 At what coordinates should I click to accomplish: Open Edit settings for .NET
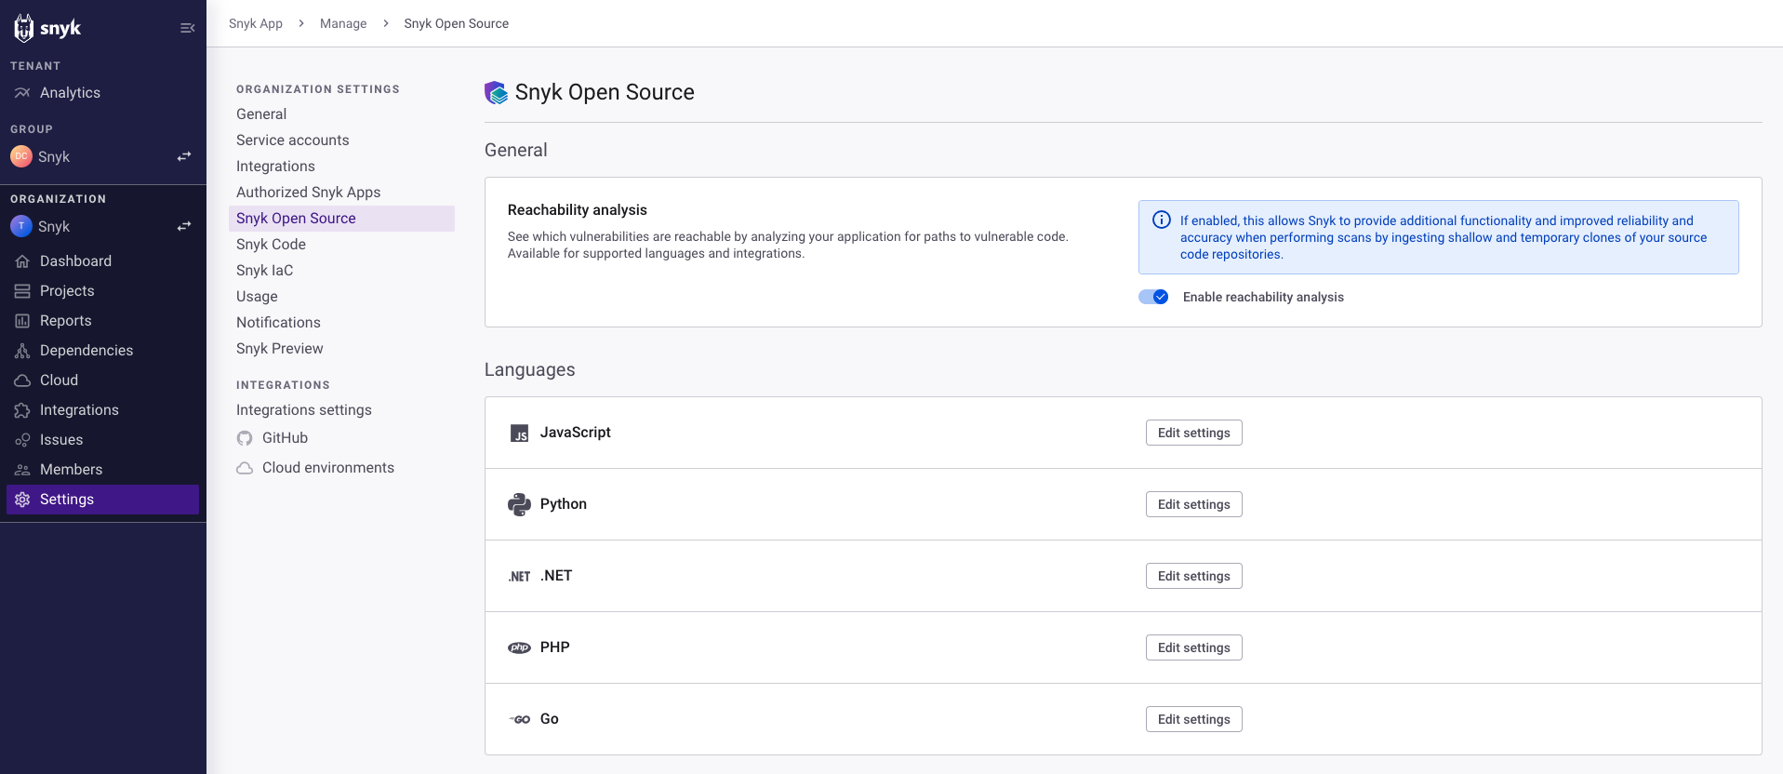[1194, 576]
